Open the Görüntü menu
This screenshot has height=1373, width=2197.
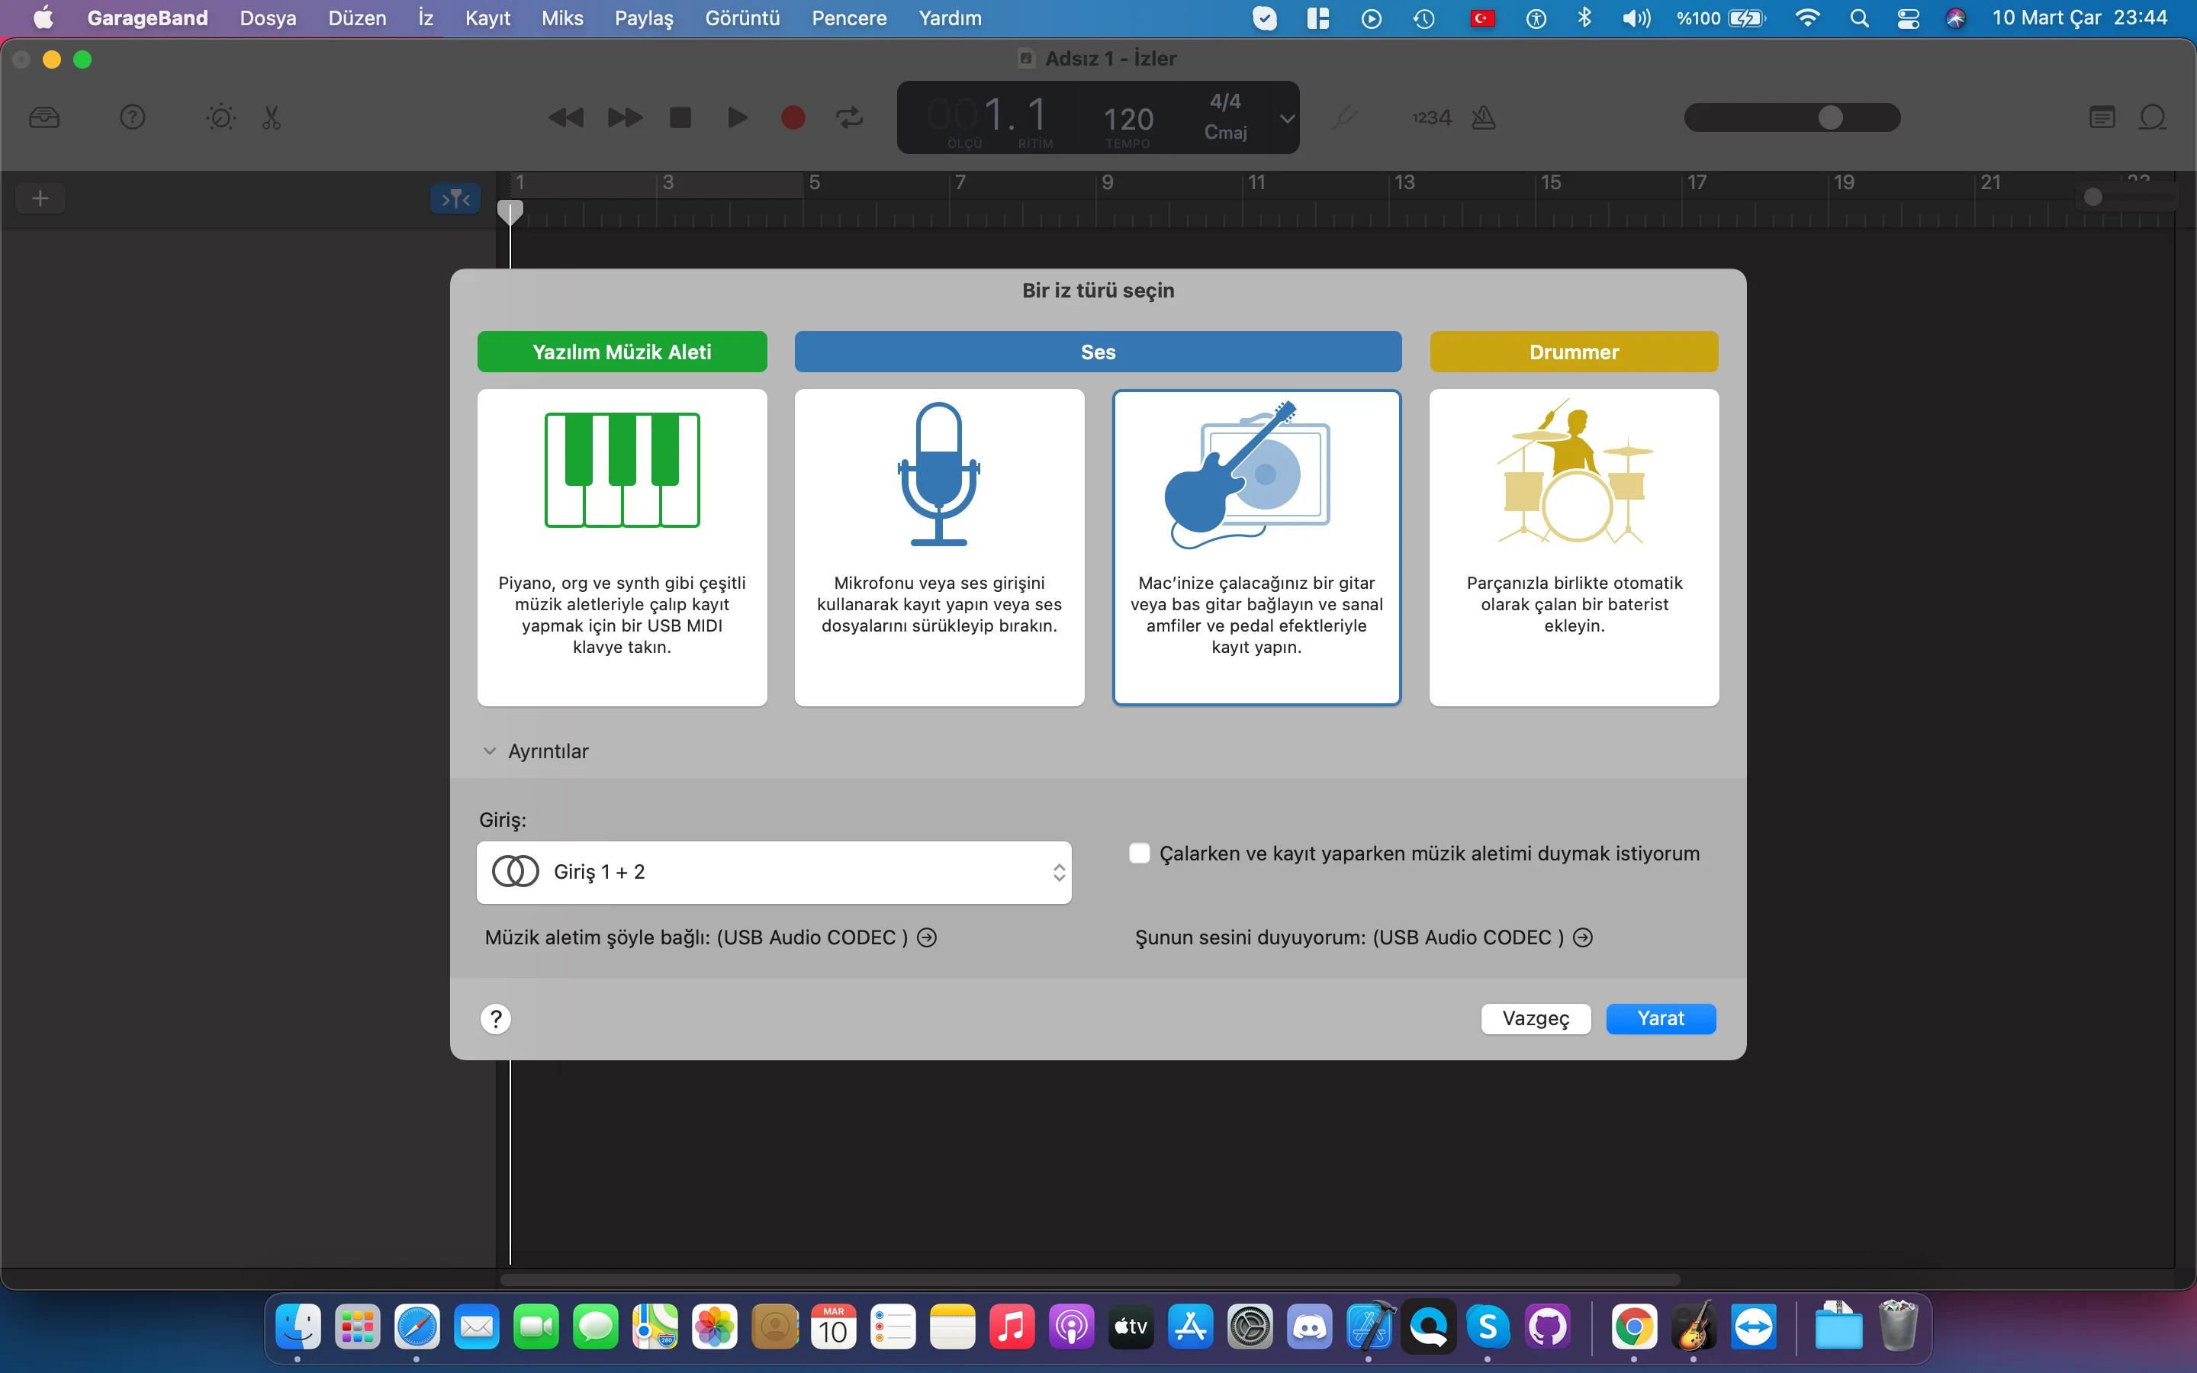[741, 18]
